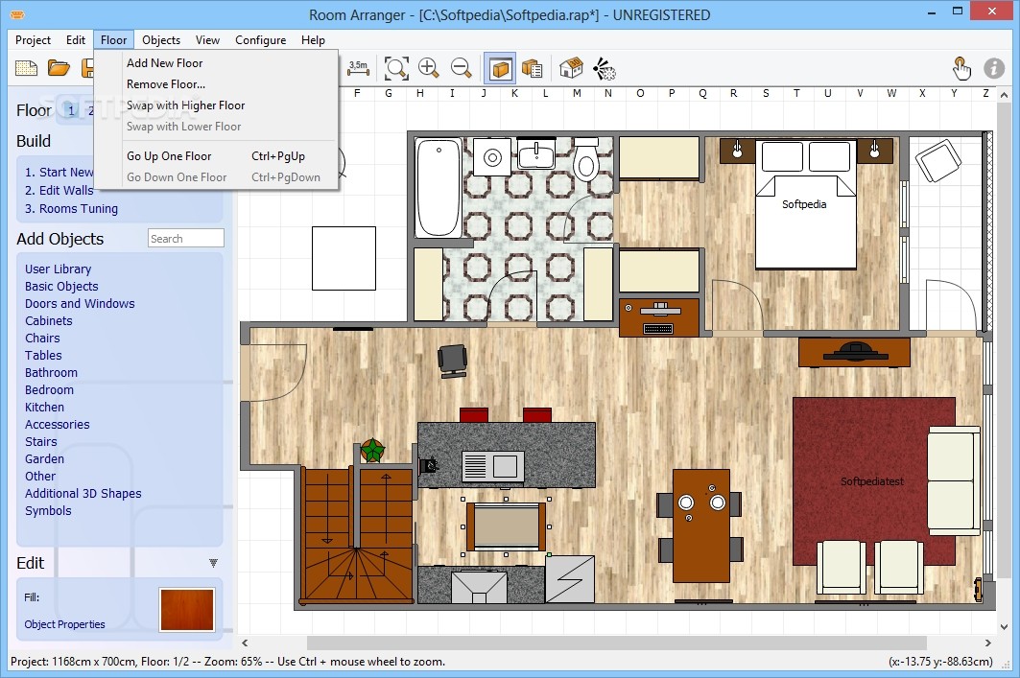This screenshot has width=1020, height=678.
Task: Choose Swap with Higher Floor
Action: coord(185,105)
